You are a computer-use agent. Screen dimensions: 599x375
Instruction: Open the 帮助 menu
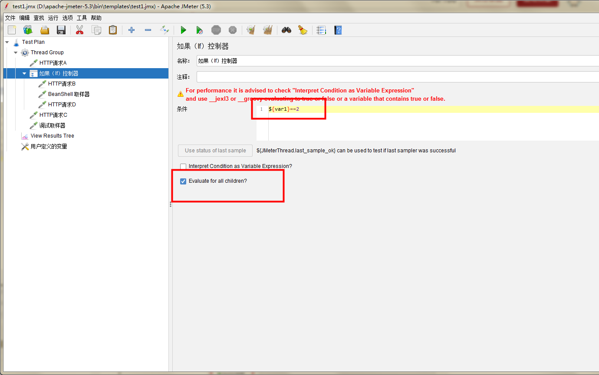96,18
